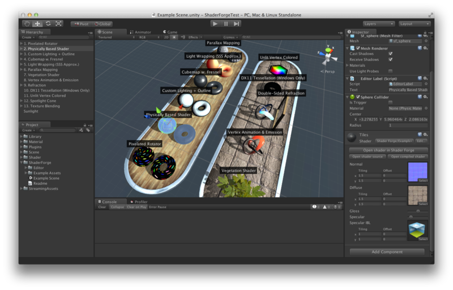Click the Play button
The width and height of the screenshot is (453, 290).
(x=215, y=24)
